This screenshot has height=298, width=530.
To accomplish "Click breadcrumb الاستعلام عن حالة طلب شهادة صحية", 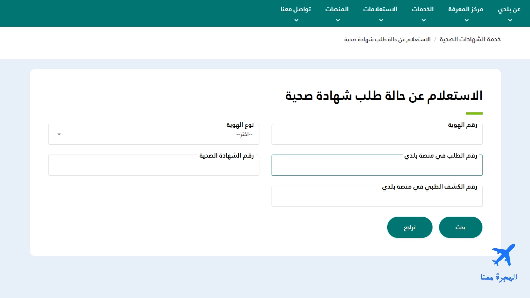I will [387, 39].
